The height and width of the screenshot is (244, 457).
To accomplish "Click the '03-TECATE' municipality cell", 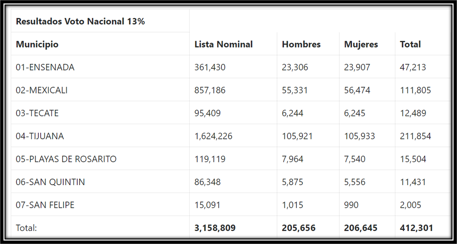I will click(37, 113).
